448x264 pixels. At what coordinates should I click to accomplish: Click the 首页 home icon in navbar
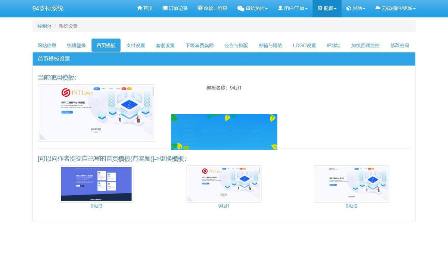click(140, 8)
